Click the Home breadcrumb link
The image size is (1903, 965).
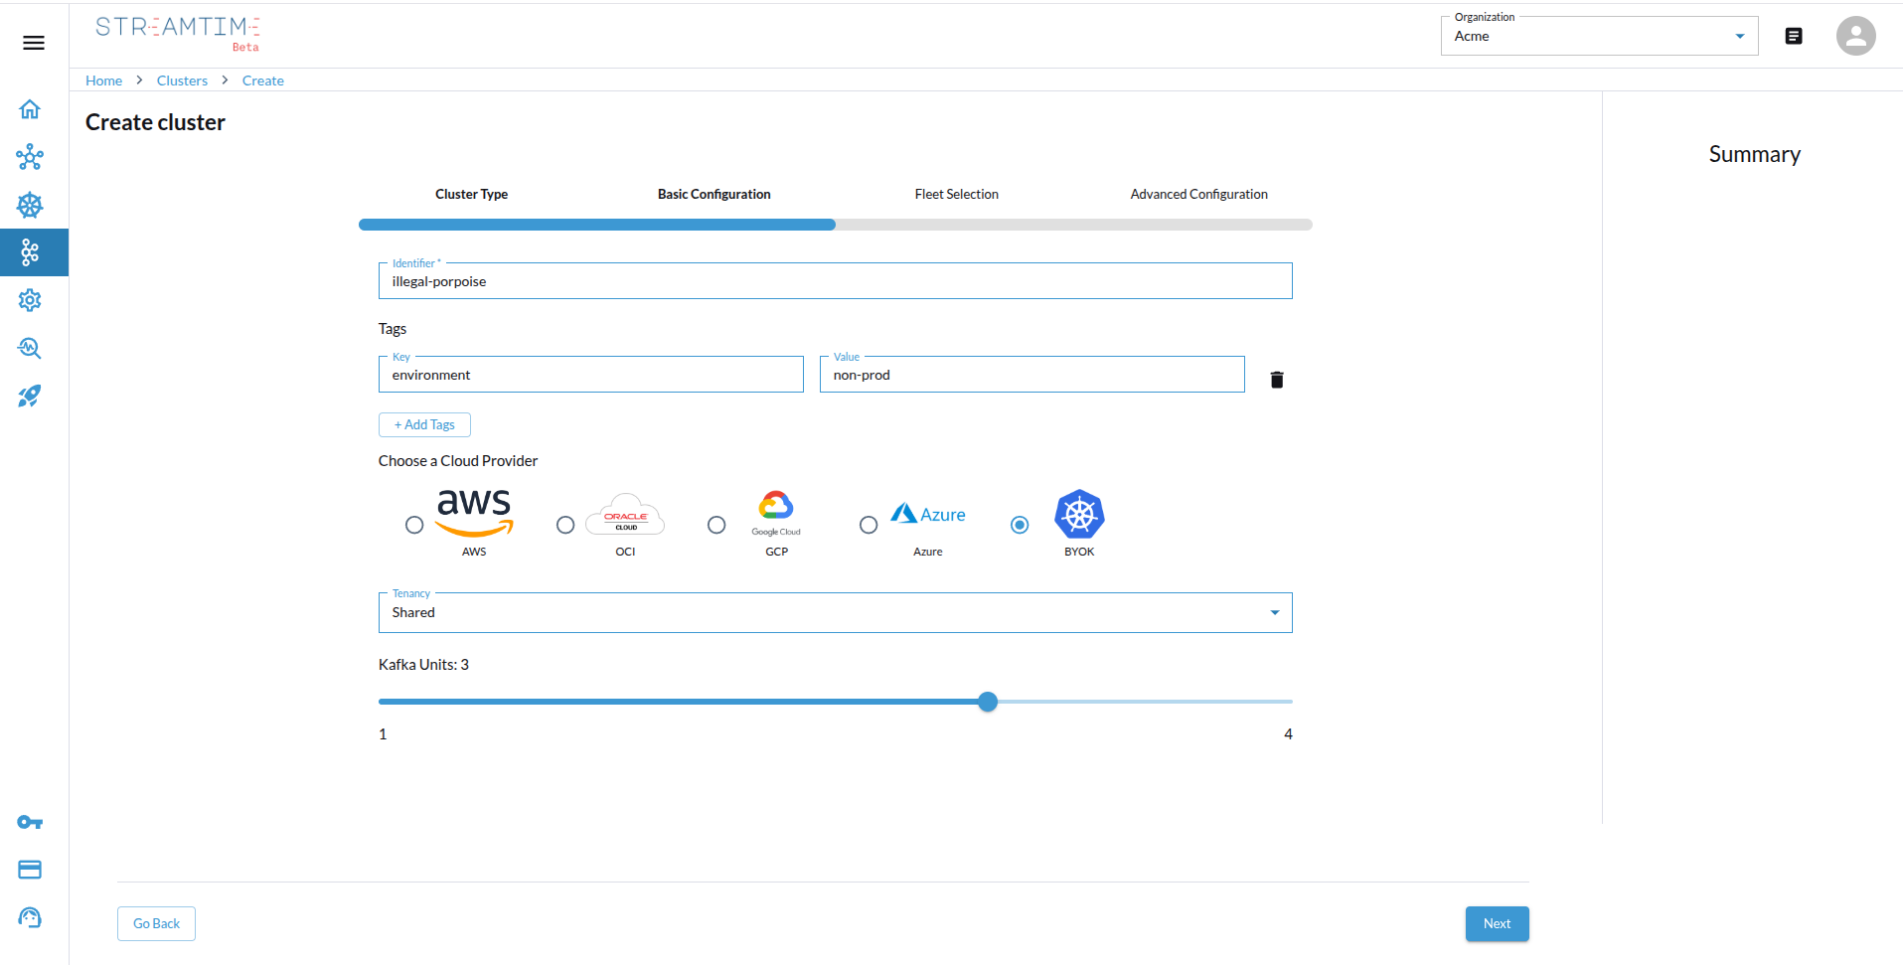(x=104, y=80)
